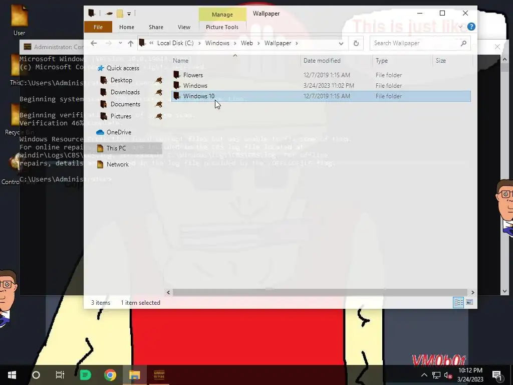Click File Explorer taskbar icon
The width and height of the screenshot is (513, 385).
coord(134,375)
